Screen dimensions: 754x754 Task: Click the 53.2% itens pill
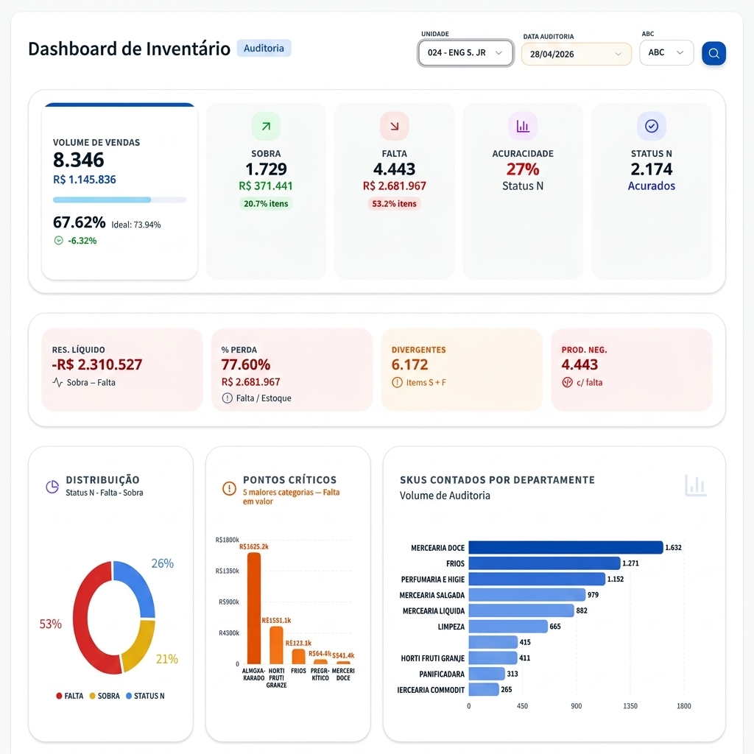[395, 204]
